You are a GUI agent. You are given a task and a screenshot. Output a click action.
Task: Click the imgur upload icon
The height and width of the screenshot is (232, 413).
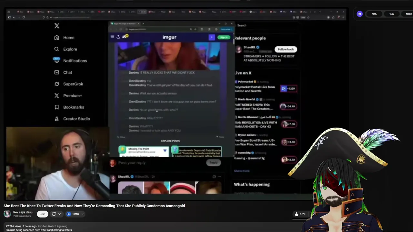coord(118,37)
